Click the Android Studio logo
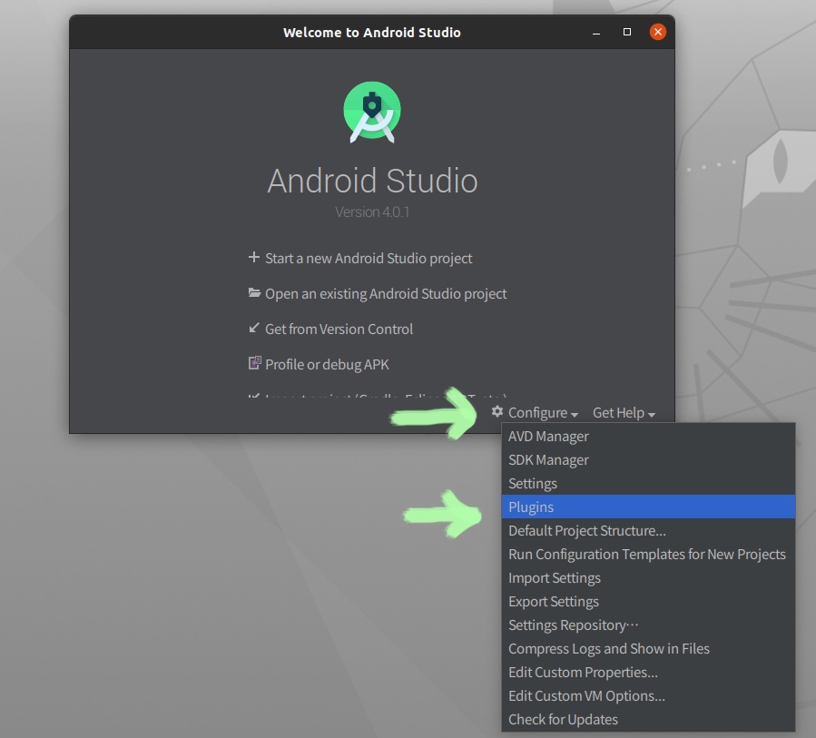The image size is (816, 738). [x=372, y=112]
